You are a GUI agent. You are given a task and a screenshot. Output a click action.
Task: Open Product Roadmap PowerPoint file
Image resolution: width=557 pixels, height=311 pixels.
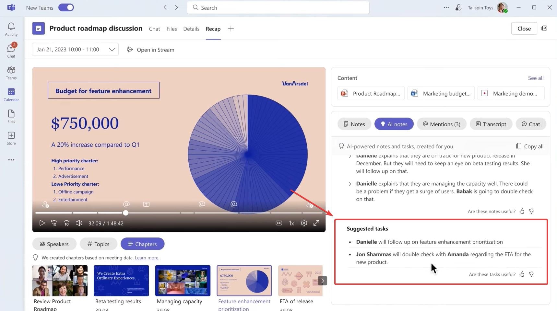click(x=371, y=93)
